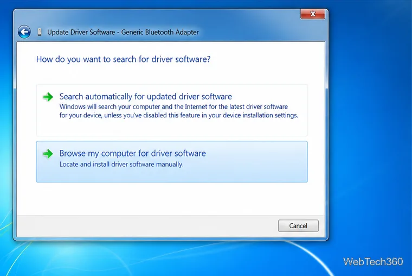This screenshot has height=276, width=412.
Task: Cancel the driver update wizard
Action: point(298,226)
